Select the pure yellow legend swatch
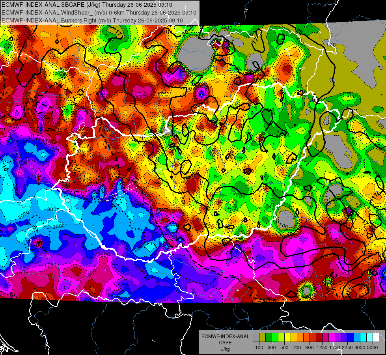Image resolution: width=386 pixels, height=355 pixels. tap(287, 337)
